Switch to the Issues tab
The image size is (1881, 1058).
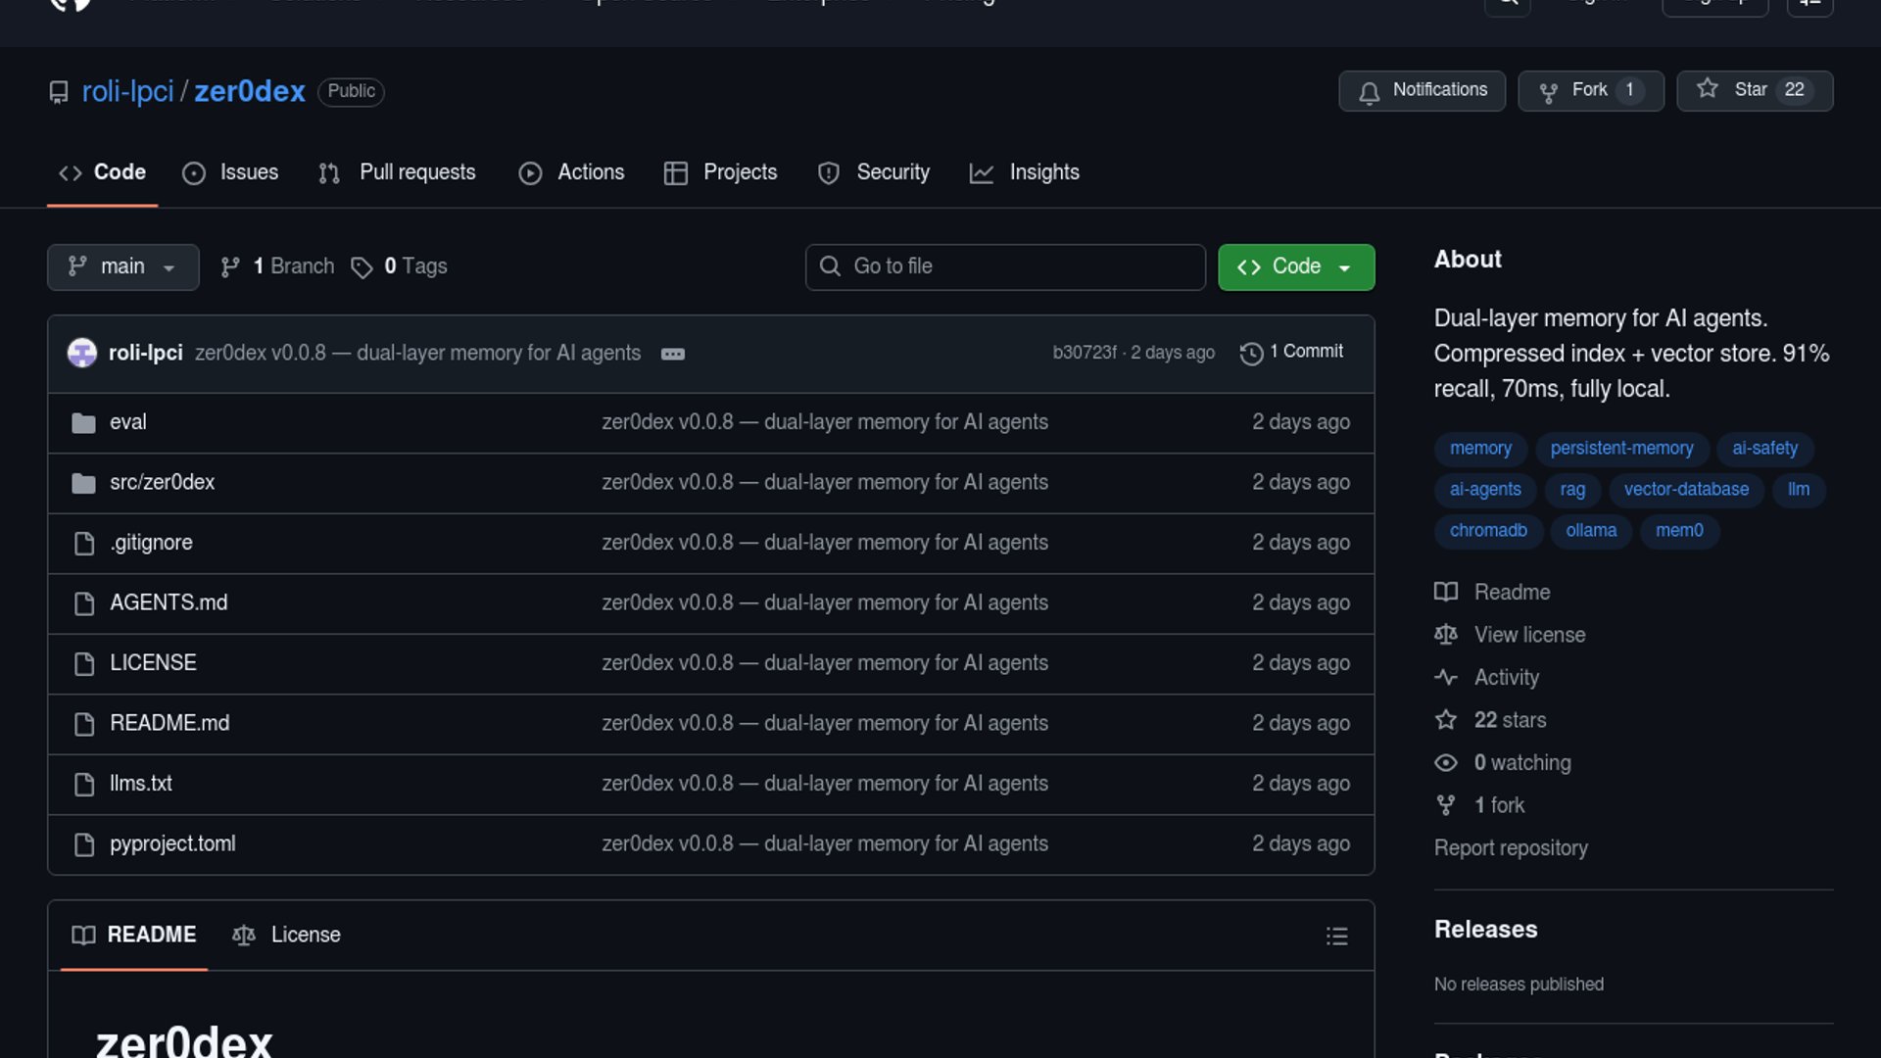click(x=231, y=172)
